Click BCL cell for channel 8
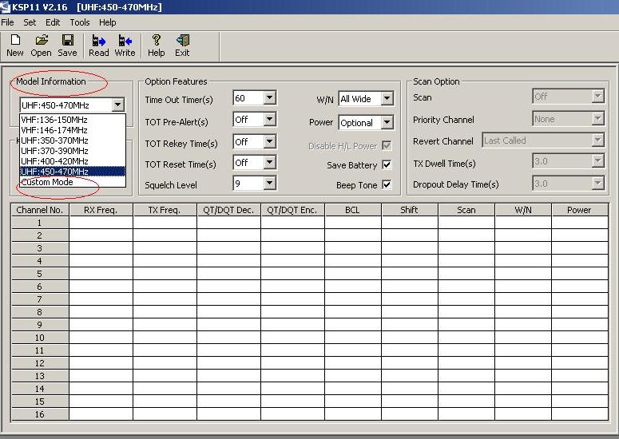The width and height of the screenshot is (619, 439). pos(352,312)
